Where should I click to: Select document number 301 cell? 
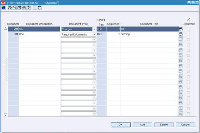(13, 34)
